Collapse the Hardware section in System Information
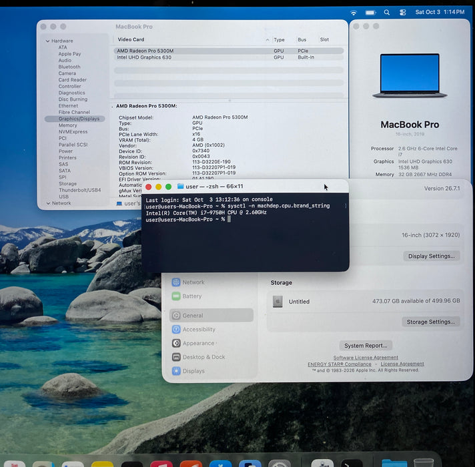Image resolution: width=475 pixels, height=467 pixels. tap(47, 41)
